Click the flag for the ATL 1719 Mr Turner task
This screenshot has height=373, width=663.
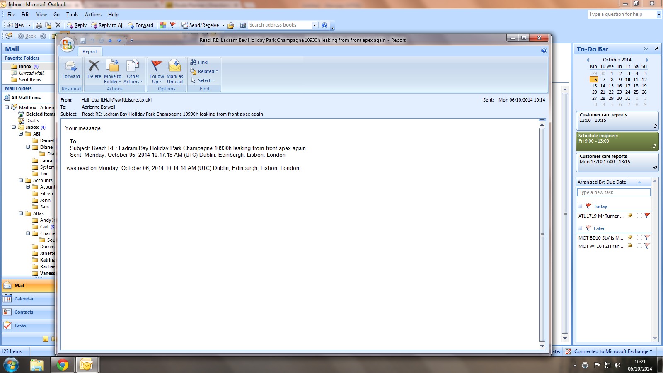coord(647,216)
